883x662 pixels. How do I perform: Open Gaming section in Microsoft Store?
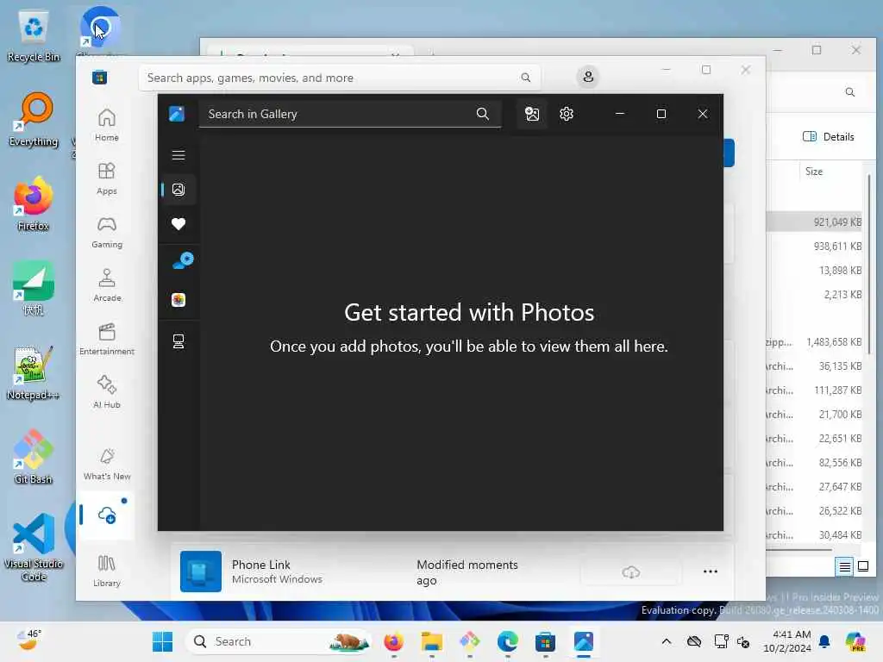(106, 232)
